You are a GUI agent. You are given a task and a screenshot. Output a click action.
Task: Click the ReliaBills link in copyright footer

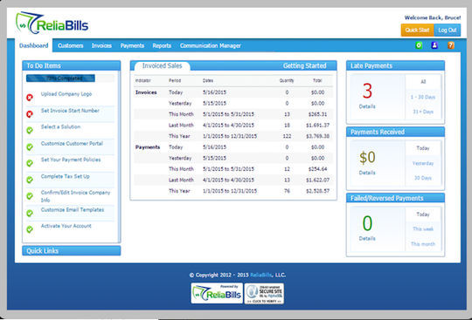pos(261,275)
